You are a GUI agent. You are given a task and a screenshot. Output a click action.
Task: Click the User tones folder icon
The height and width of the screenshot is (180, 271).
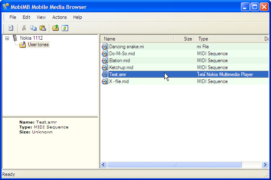click(23, 45)
